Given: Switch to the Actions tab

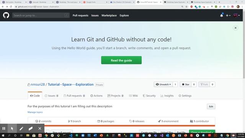Looking at the screenshot, I should click(96, 95).
